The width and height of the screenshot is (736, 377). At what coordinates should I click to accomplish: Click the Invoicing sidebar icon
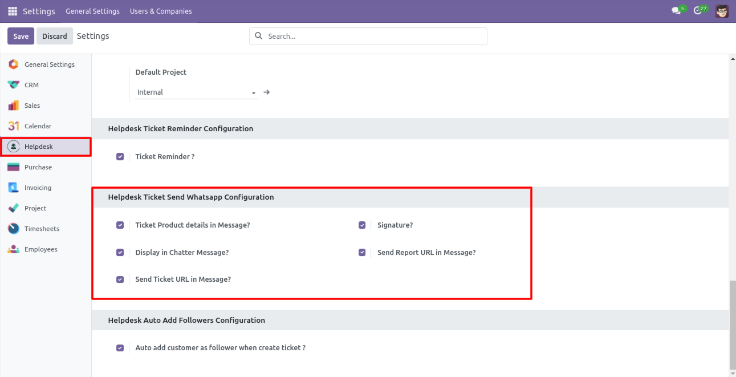[x=14, y=188]
